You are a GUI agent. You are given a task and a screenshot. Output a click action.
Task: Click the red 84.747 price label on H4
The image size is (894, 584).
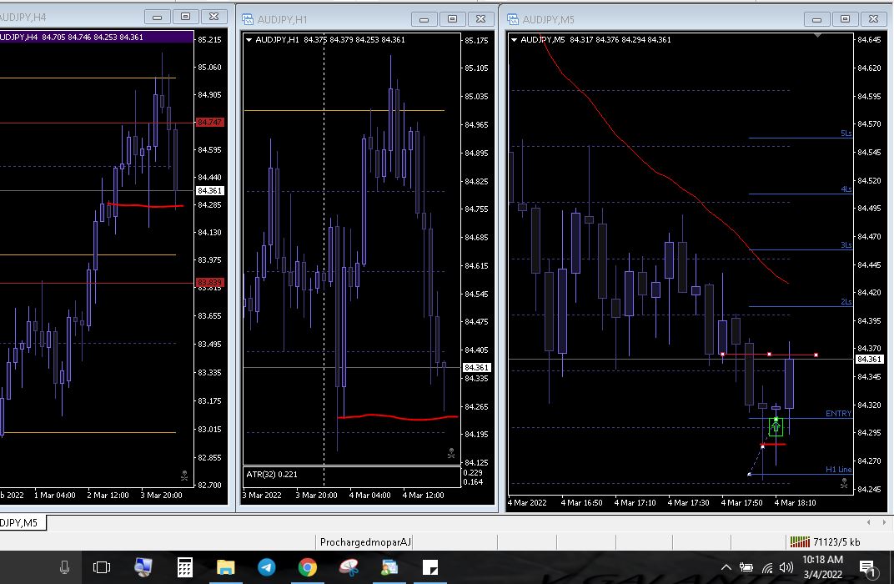pos(209,122)
